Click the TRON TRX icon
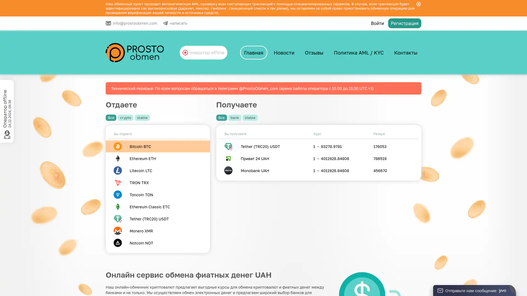527x296 pixels. pos(117,183)
